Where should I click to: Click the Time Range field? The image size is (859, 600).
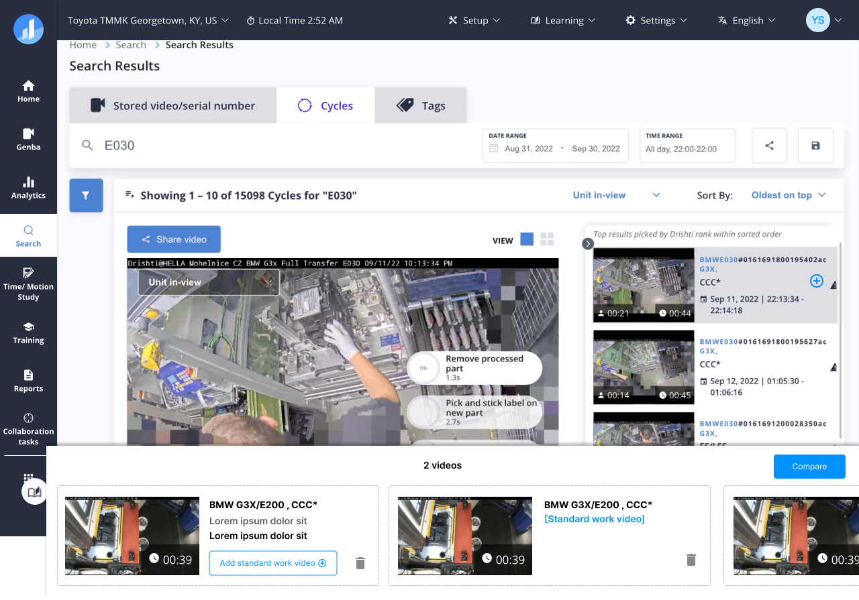click(x=687, y=145)
